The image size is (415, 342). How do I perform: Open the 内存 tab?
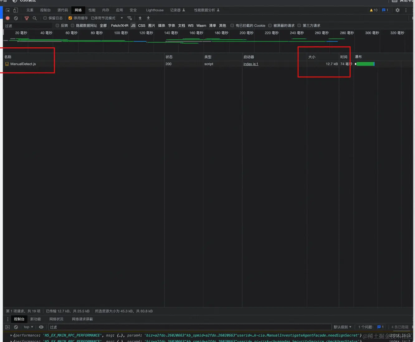[106, 10]
